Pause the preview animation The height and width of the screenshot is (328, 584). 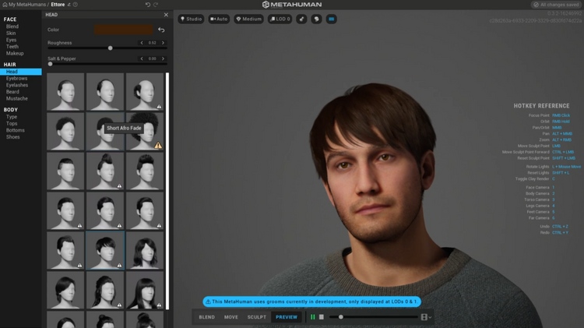(313, 317)
